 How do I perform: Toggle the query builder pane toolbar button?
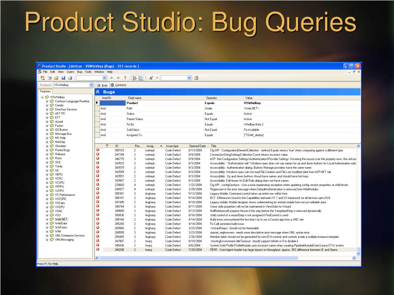coord(135,78)
